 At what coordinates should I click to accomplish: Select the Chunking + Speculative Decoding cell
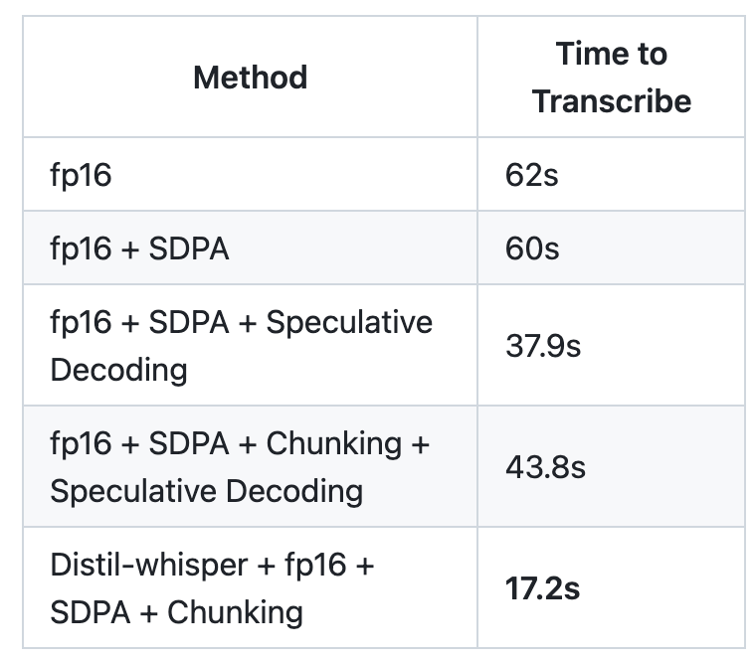251,467
